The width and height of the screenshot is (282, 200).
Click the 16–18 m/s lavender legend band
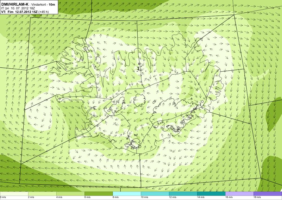(x=239, y=194)
